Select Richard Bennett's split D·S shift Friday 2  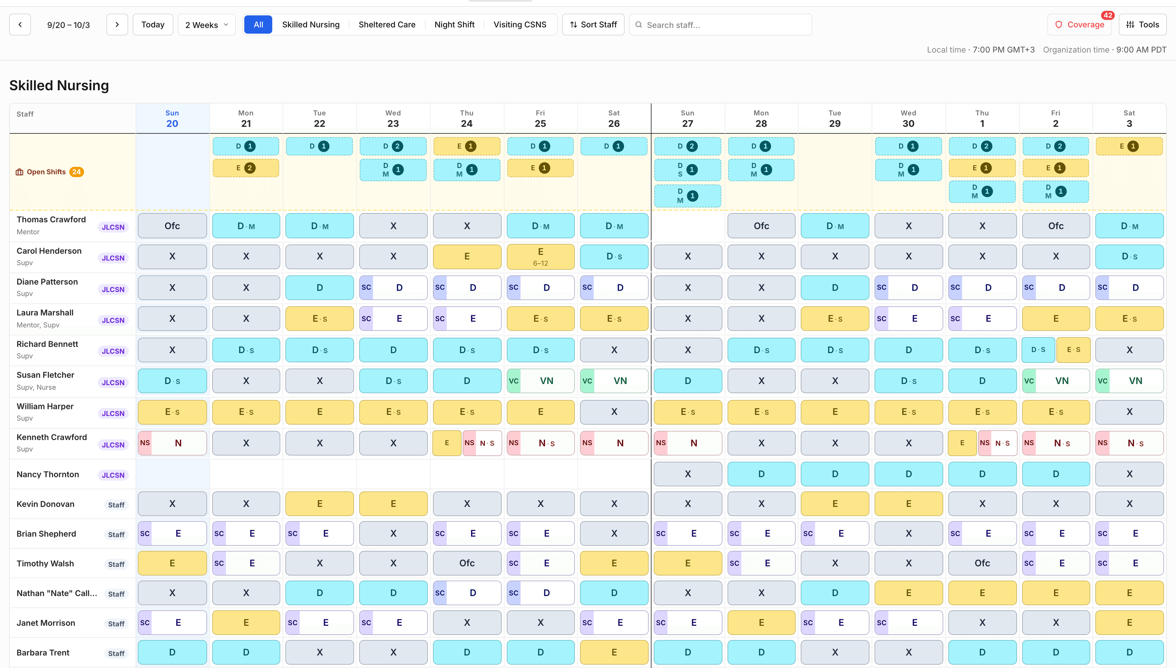tap(1038, 349)
